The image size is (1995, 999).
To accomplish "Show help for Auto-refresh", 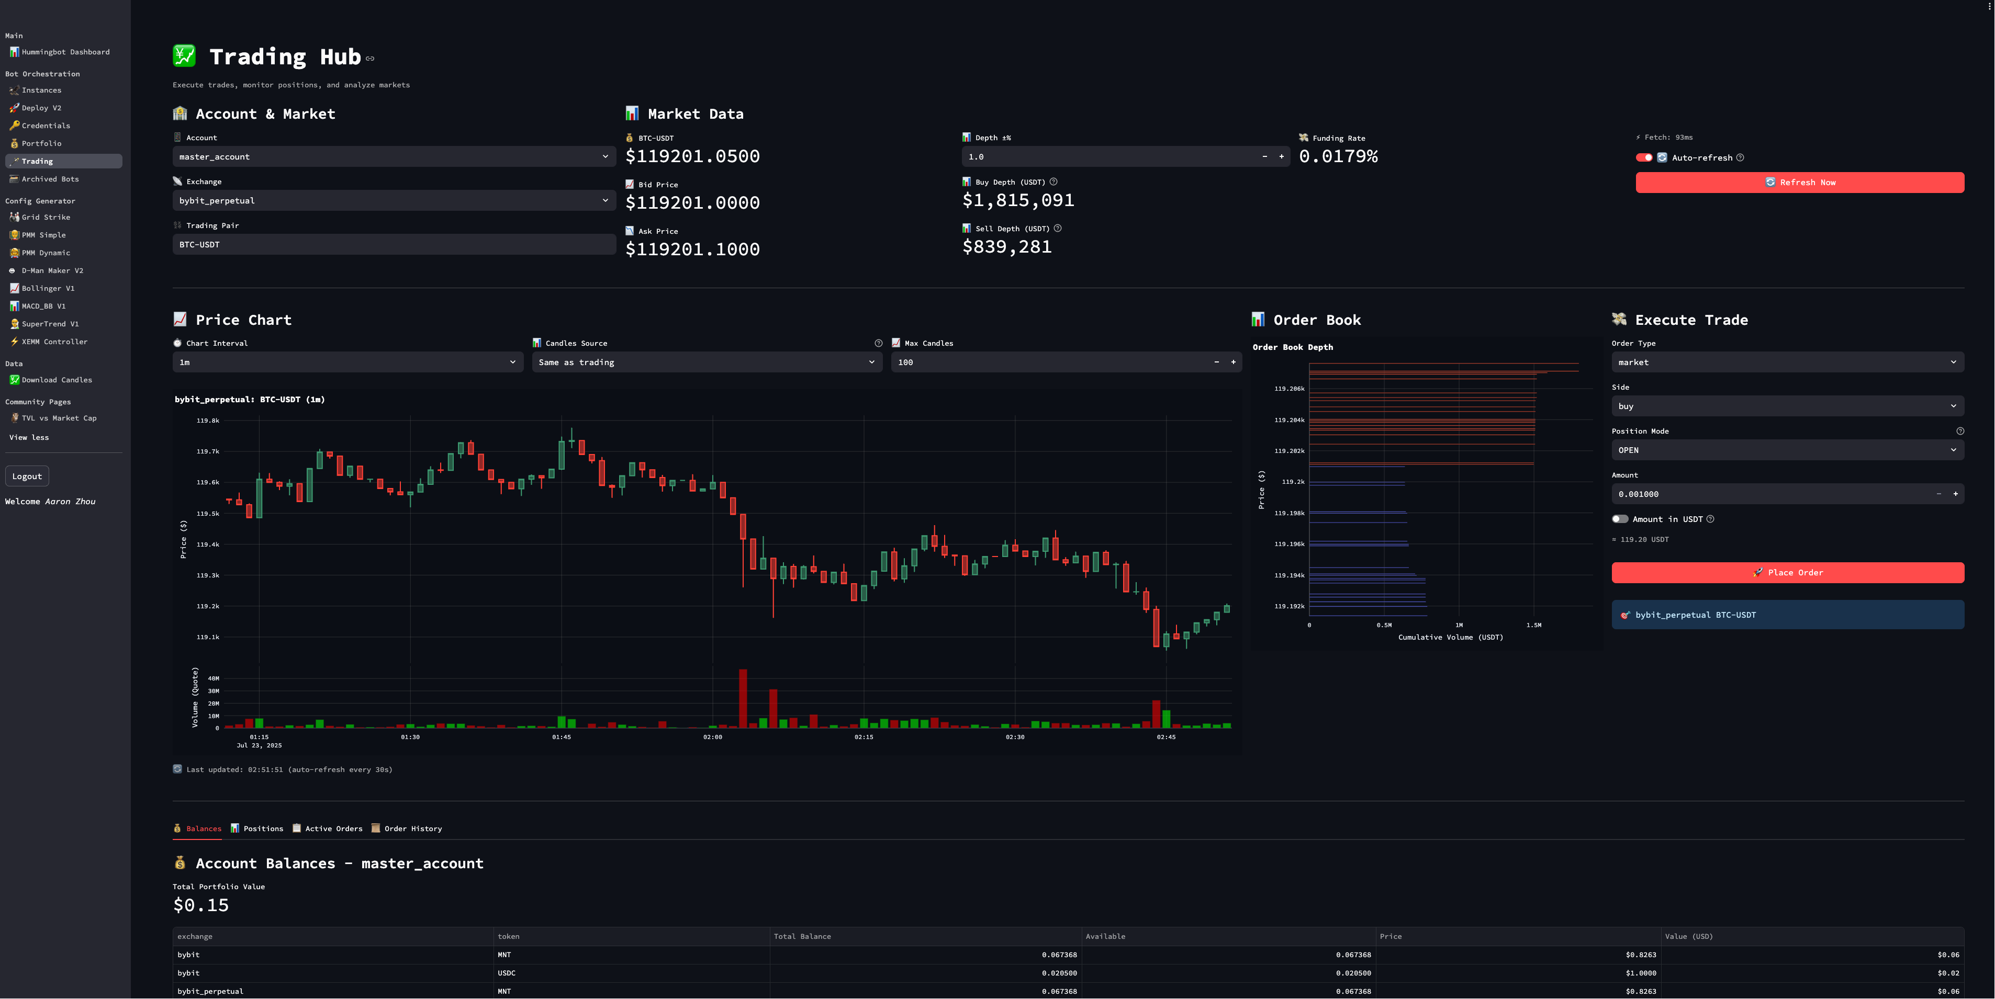I will point(1740,158).
